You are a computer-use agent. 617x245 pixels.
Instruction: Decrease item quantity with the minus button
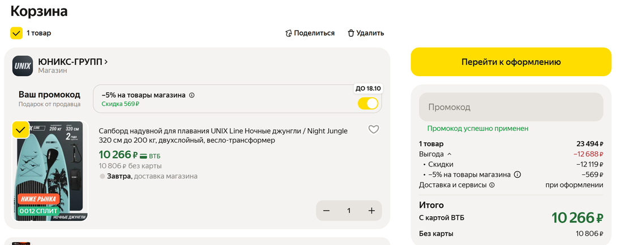click(x=326, y=211)
